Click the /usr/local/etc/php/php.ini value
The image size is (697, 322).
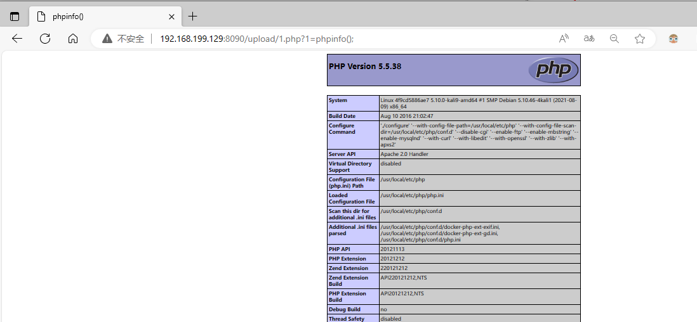click(411, 195)
